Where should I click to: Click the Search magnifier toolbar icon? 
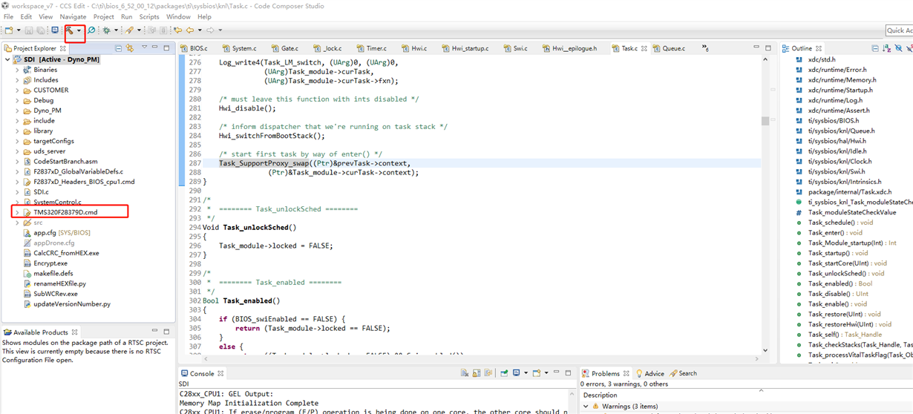91,30
